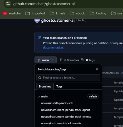Image resolution: width=123 pixels, height=127 pixels.
Task: Open the YouTube bookmark
Action: 12,13
